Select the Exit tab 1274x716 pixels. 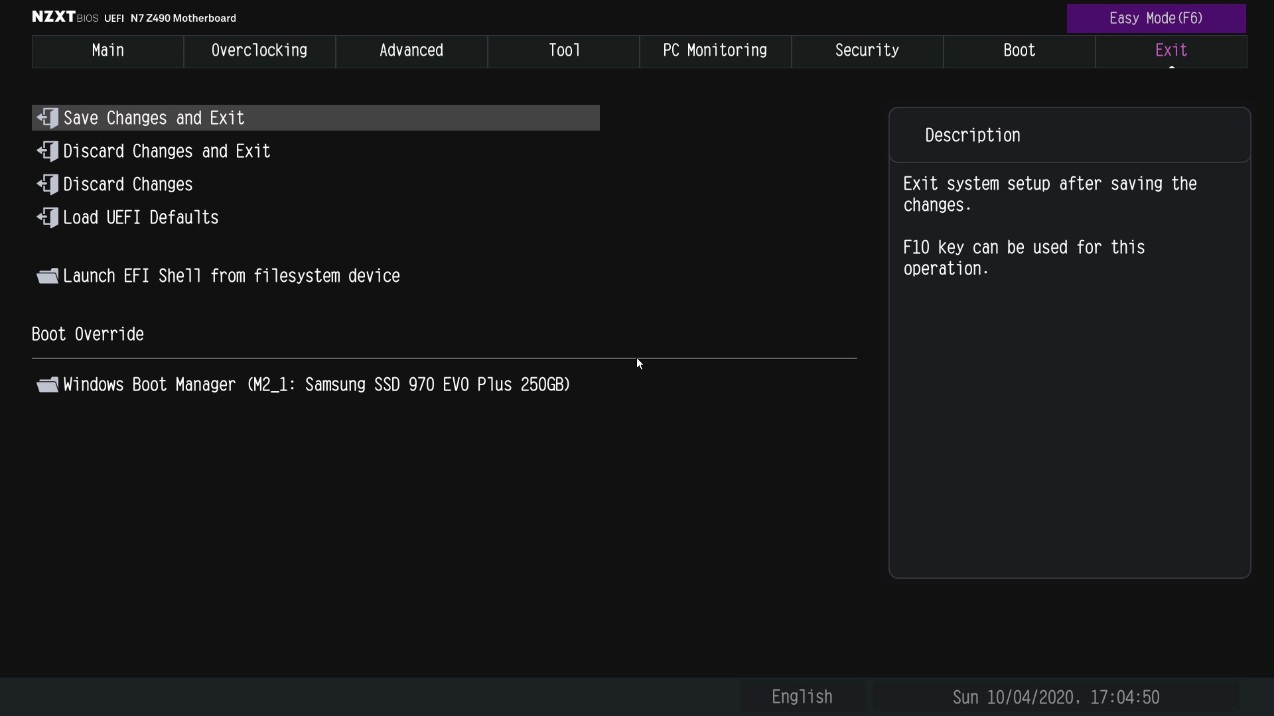click(1171, 51)
